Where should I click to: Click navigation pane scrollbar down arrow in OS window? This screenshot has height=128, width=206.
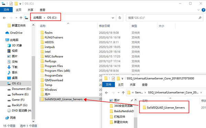[x=33, y=121]
